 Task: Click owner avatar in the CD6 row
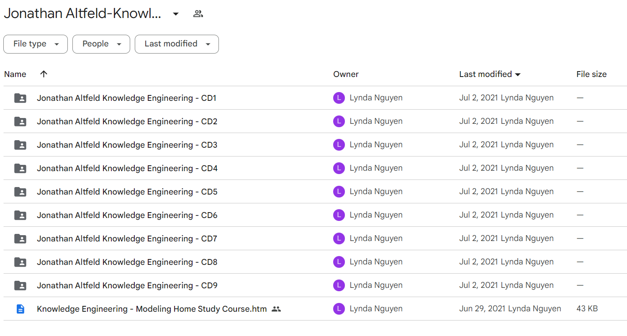[339, 215]
